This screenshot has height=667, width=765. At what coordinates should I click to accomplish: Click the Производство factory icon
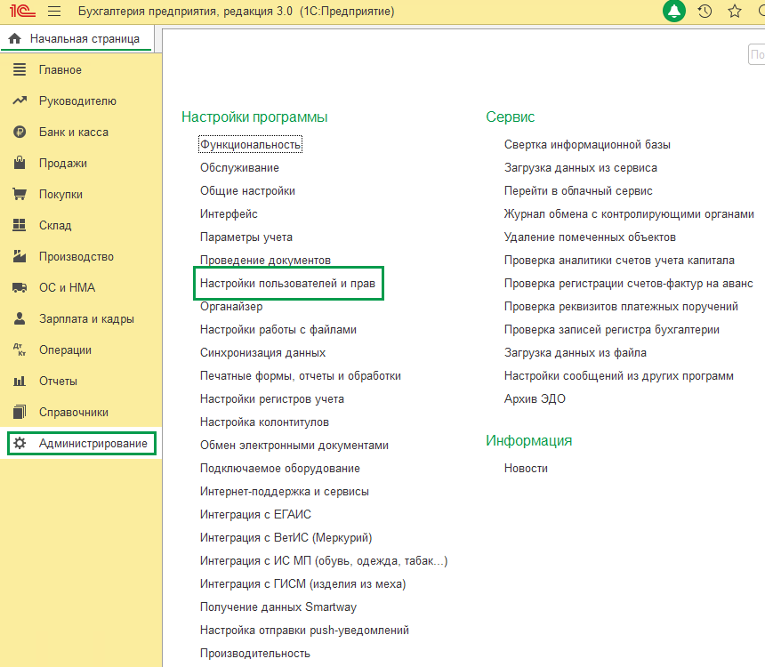[20, 256]
